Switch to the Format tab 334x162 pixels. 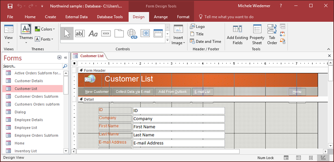click(x=183, y=17)
